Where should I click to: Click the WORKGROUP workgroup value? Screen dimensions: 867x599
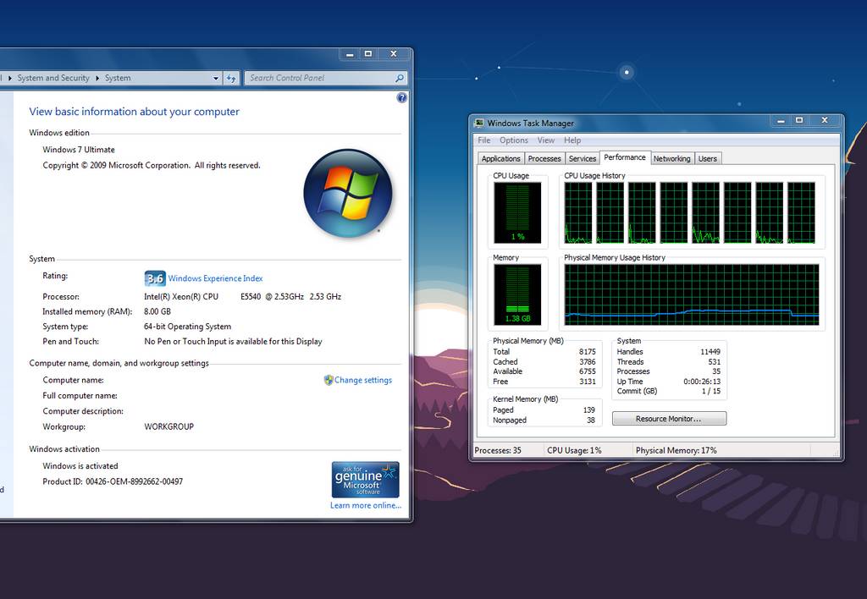coord(169,426)
